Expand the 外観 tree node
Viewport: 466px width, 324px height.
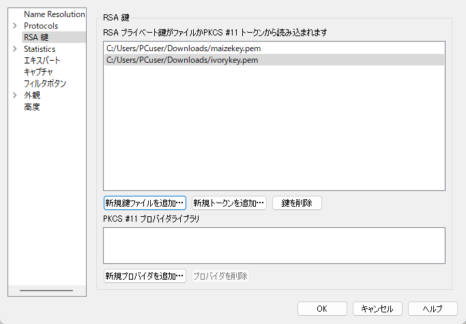(x=15, y=95)
